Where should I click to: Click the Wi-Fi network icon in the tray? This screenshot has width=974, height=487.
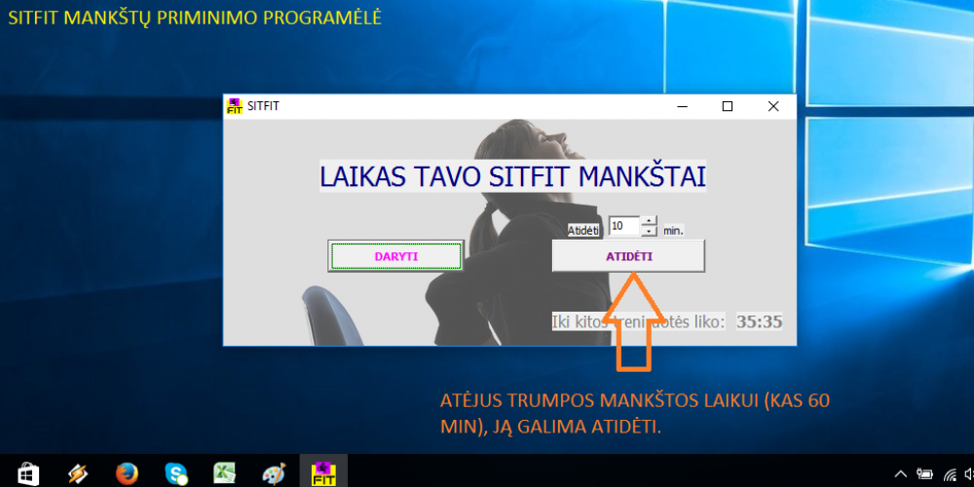[949, 475]
